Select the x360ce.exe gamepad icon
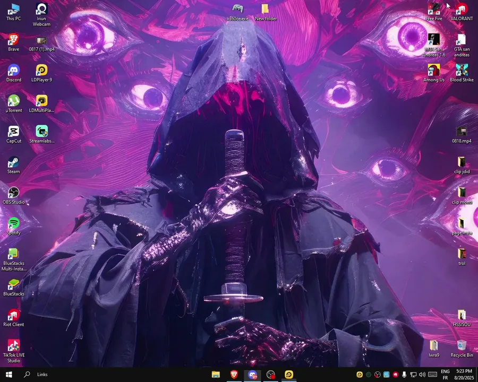 pos(238,12)
